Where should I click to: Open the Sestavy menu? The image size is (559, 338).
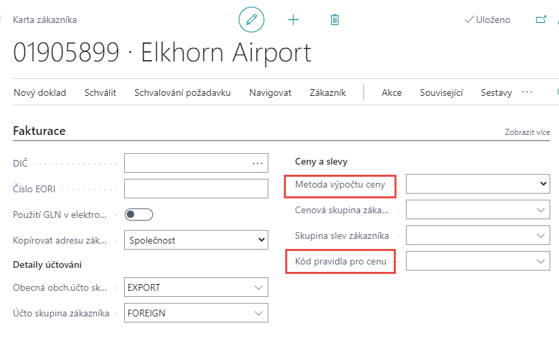tap(496, 92)
